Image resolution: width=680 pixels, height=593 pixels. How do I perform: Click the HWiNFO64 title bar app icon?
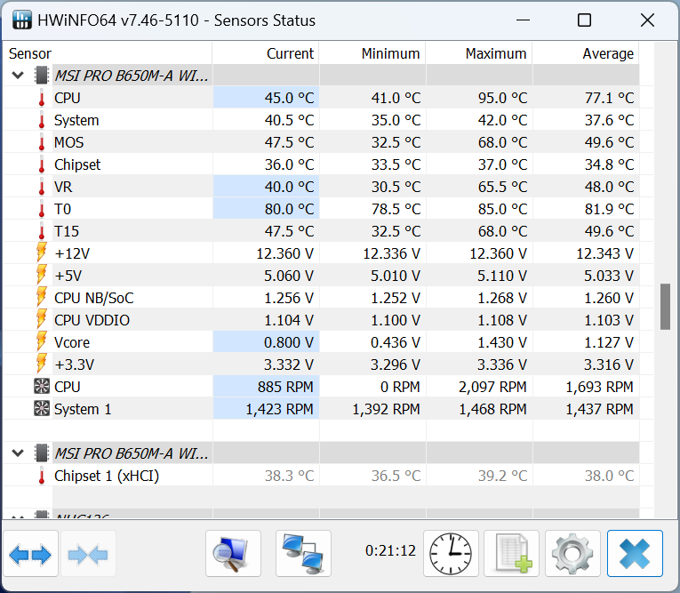(x=22, y=20)
